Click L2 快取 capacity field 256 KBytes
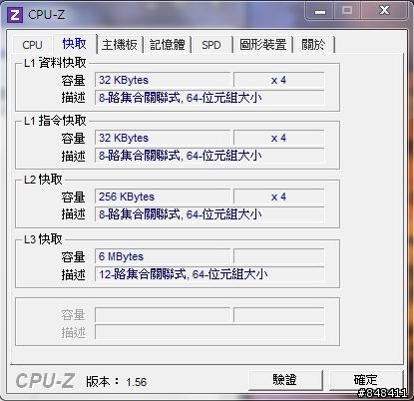This screenshot has height=401, width=414. [163, 197]
